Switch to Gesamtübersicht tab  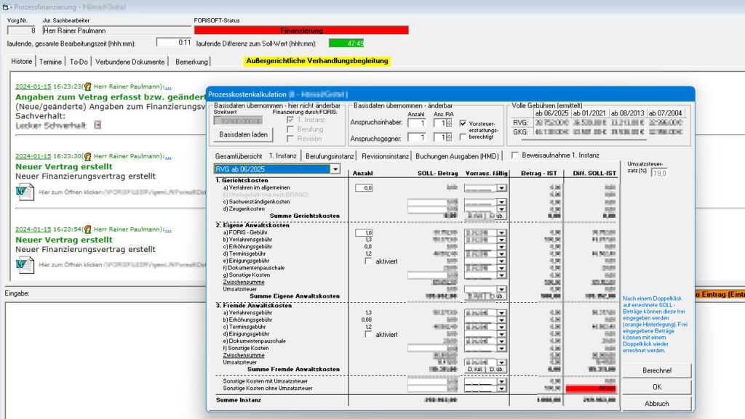(239, 156)
